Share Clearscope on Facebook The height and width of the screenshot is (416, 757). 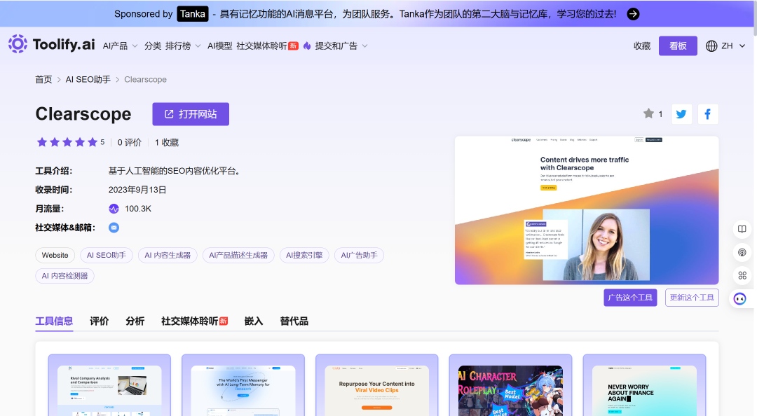pyautogui.click(x=708, y=114)
